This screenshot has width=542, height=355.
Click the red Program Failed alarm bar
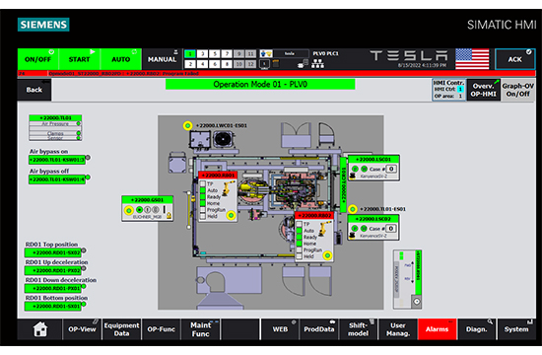[x=277, y=73]
